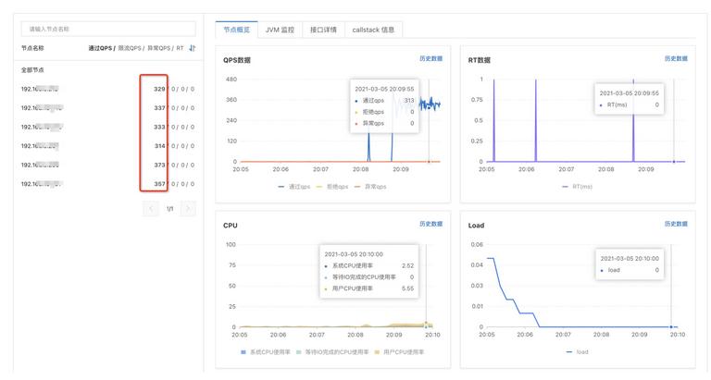
Task: Select the node row with QPS 314
Action: tap(108, 146)
